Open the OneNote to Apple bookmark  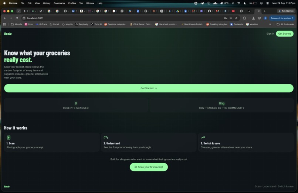[115, 24]
